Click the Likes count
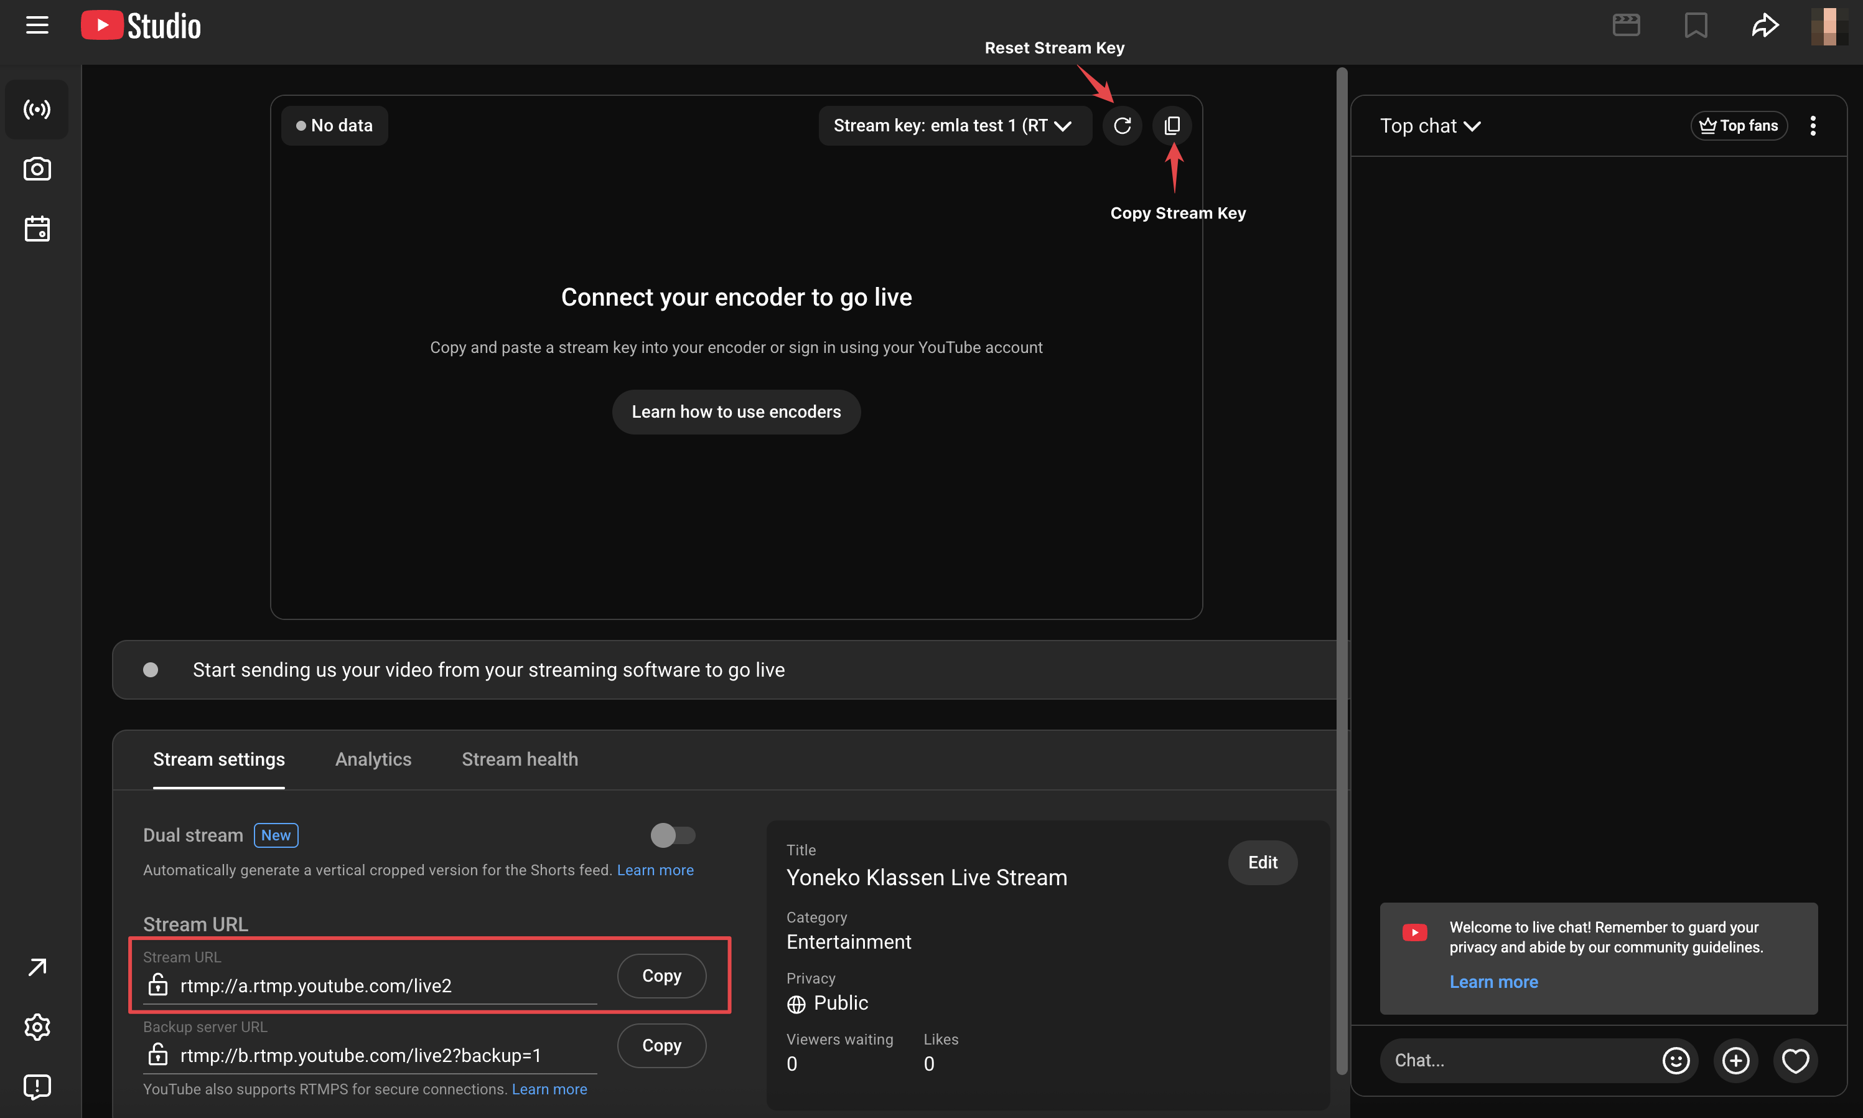This screenshot has height=1118, width=1863. point(928,1064)
